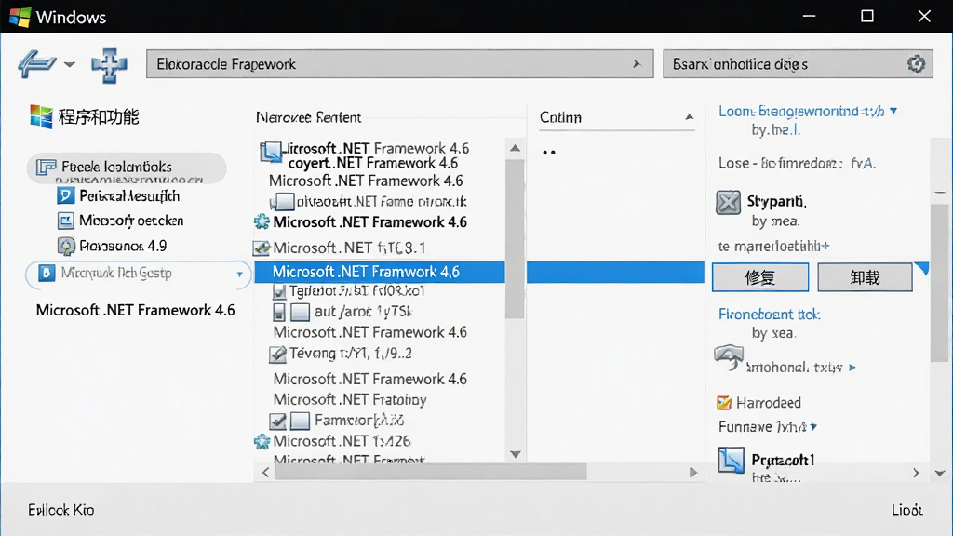Click the program list vertical scrollbar thumb

pos(515,239)
